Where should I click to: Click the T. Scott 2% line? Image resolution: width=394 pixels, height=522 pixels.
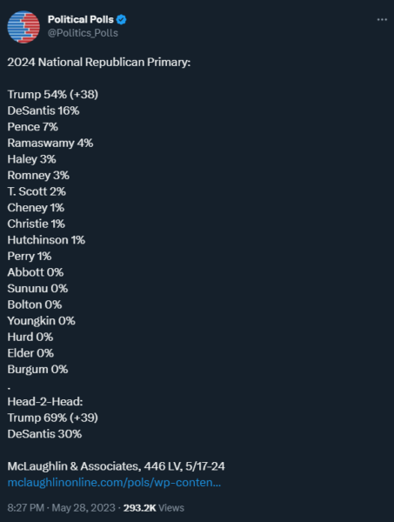[x=37, y=191]
